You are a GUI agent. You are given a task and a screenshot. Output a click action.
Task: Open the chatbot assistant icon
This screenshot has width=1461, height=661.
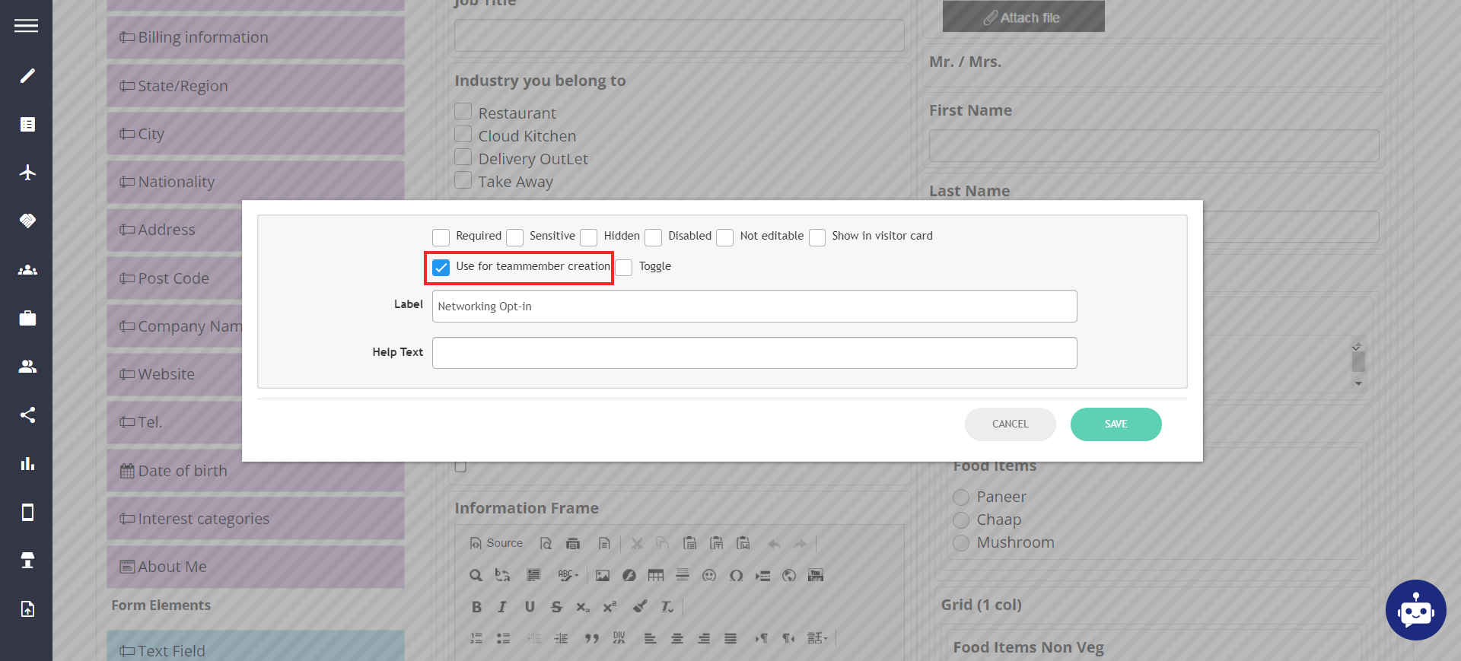tap(1415, 610)
